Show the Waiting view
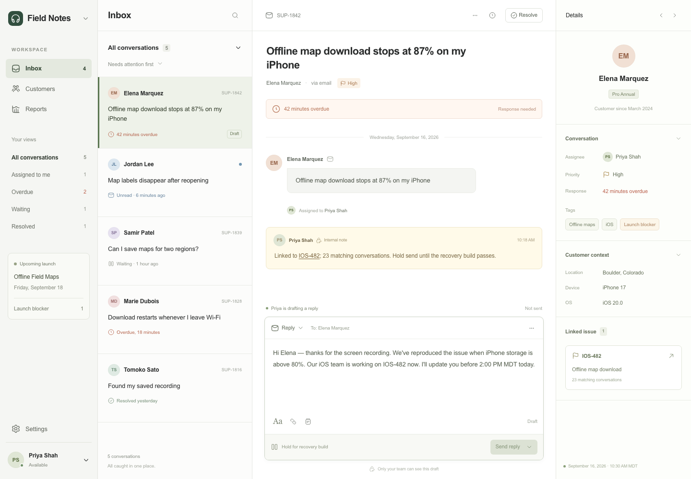Image resolution: width=691 pixels, height=479 pixels. point(48,209)
